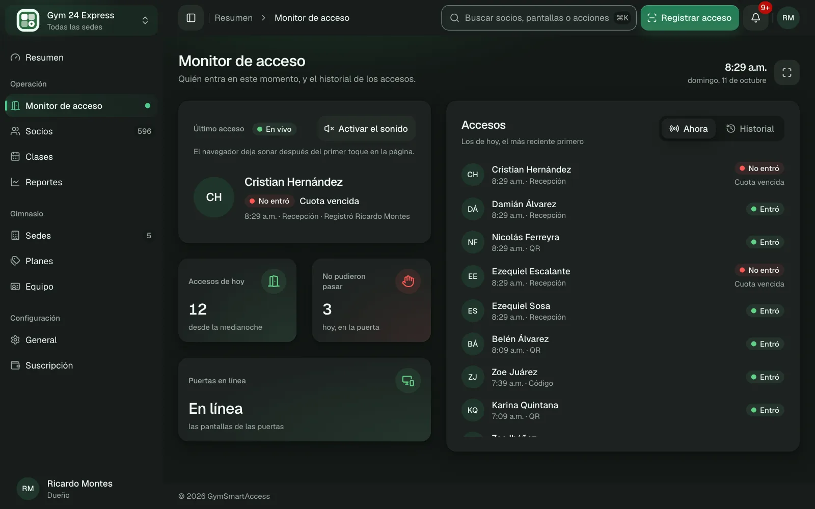
Task: Go to the Resumen breadcrumb
Action: 233,18
